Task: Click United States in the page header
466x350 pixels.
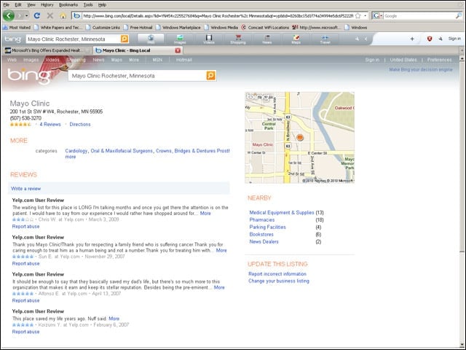Action: (x=403, y=60)
